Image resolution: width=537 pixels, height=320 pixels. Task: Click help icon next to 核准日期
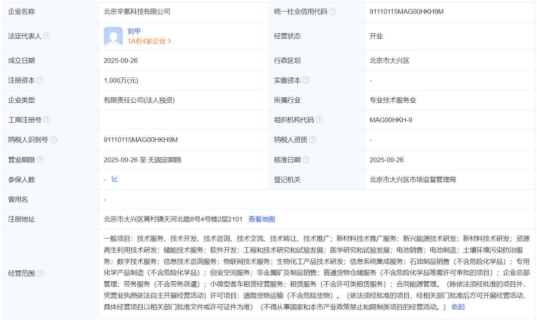pos(306,160)
